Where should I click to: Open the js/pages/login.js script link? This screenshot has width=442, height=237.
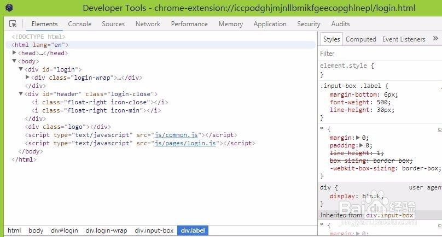click(x=185, y=143)
